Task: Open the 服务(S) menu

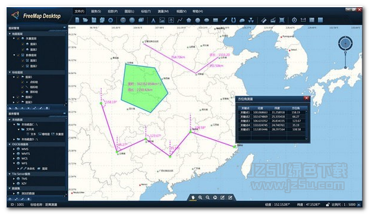Action: click(96, 11)
